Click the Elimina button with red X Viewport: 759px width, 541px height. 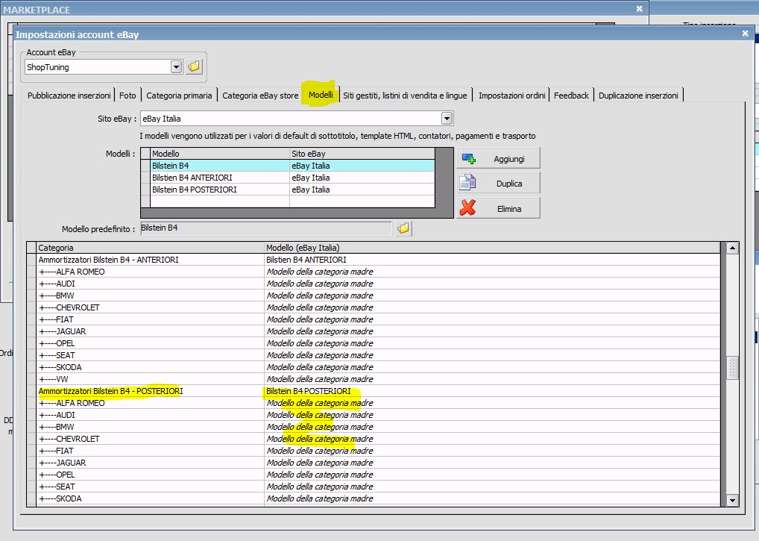[x=498, y=208]
